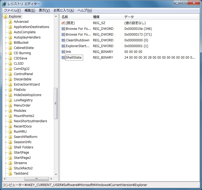202x190 pixels.
Task: Open the 編集(E) menu
Action: (30, 10)
